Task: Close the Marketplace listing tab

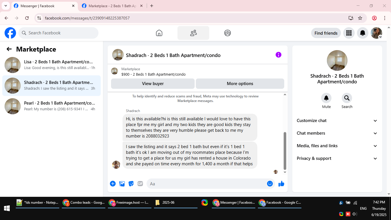Action: 141,6
